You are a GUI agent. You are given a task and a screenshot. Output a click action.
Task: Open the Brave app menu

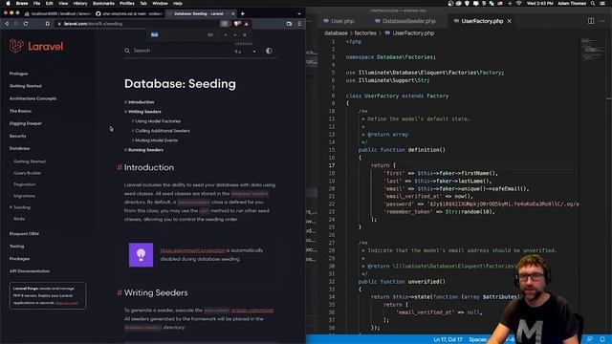(x=22, y=3)
